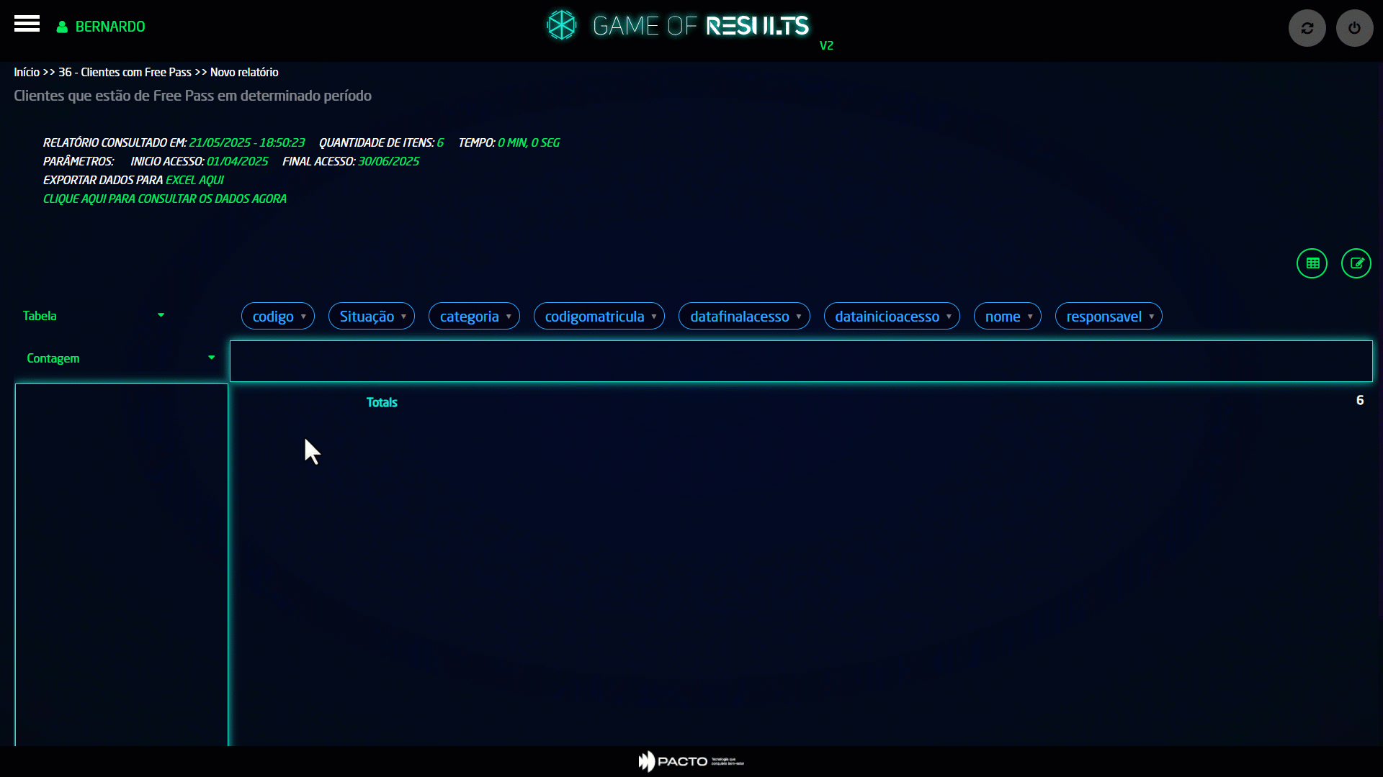Image resolution: width=1383 pixels, height=777 pixels.
Task: Open the Contagem aggregator dropdown
Action: tap(120, 358)
